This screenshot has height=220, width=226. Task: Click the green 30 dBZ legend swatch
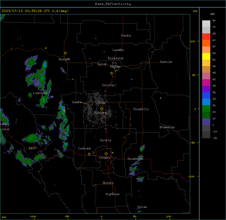click(206, 109)
